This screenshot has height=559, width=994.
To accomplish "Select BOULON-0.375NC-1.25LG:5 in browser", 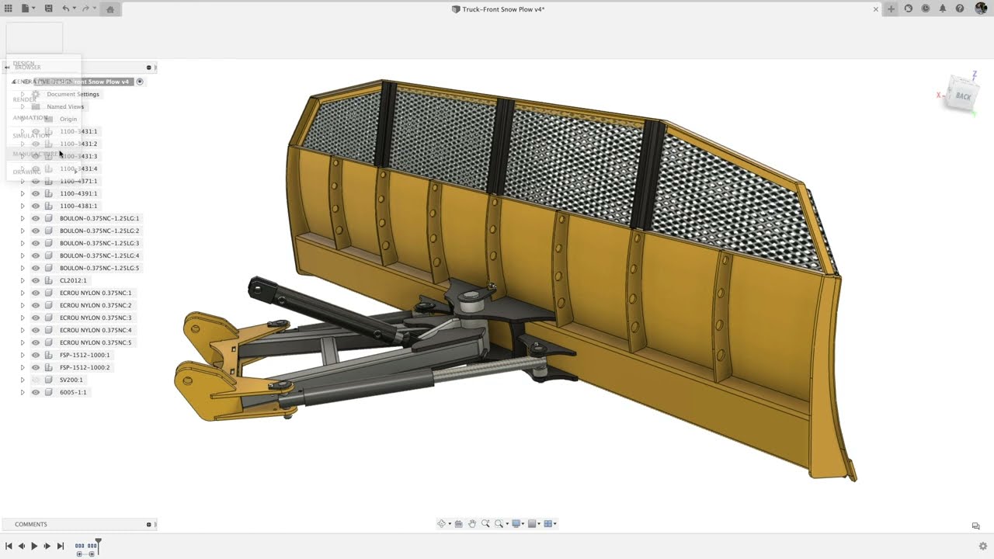I will coord(99,268).
